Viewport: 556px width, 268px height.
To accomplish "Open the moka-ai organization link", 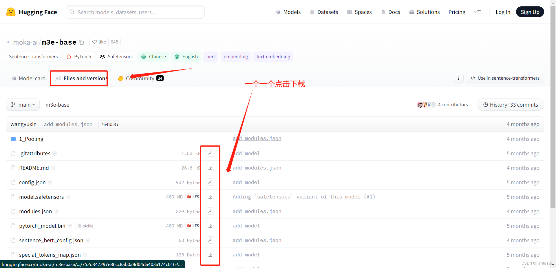I will click(x=25, y=42).
